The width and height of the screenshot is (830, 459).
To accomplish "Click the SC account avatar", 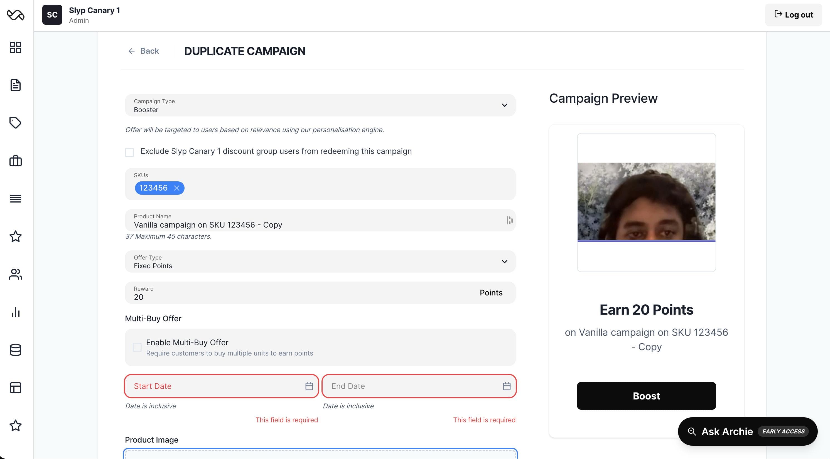I will point(52,15).
